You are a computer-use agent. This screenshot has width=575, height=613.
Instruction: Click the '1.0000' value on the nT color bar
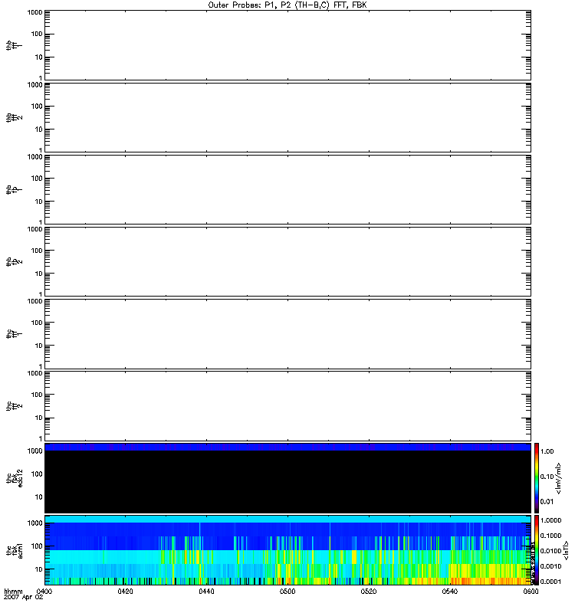point(550,520)
